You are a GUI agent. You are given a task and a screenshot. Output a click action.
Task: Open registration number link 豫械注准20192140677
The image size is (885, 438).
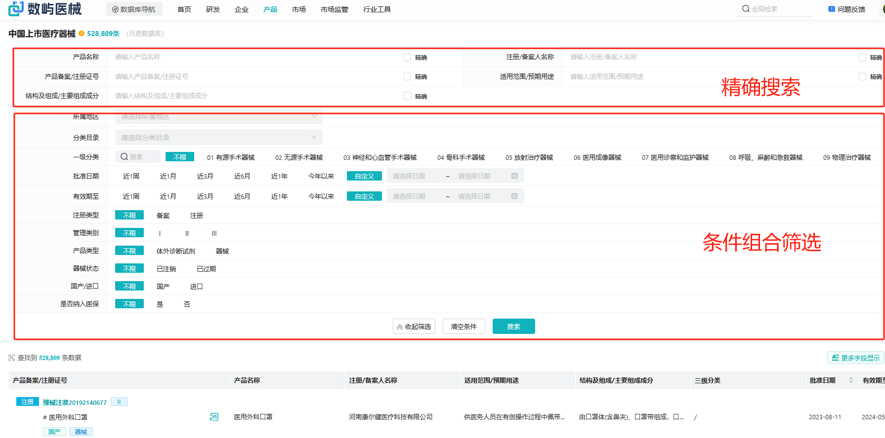click(x=75, y=402)
